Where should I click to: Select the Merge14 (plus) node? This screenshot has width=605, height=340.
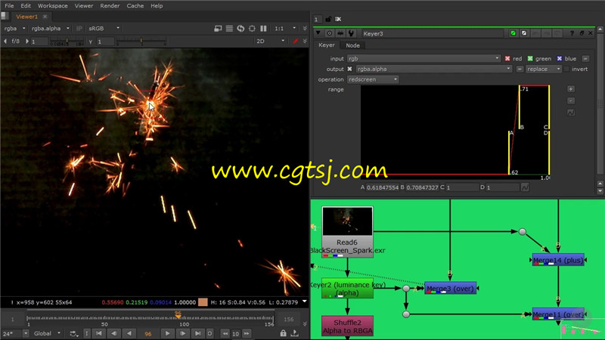(558, 260)
